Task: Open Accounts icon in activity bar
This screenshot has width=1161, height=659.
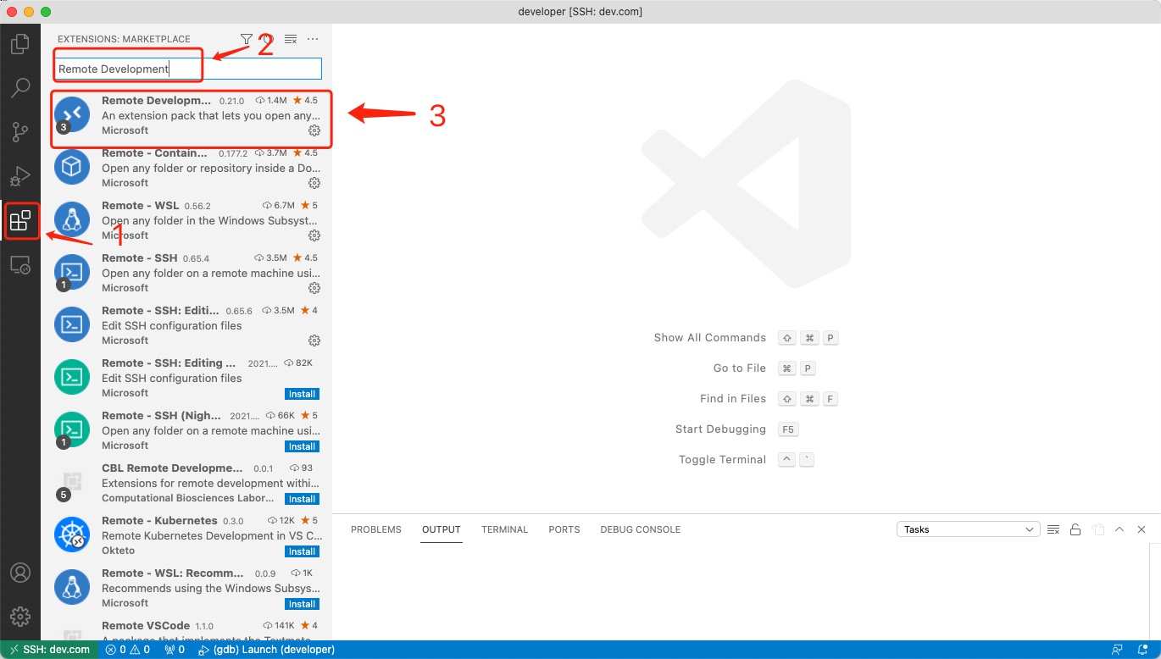Action: pyautogui.click(x=19, y=573)
